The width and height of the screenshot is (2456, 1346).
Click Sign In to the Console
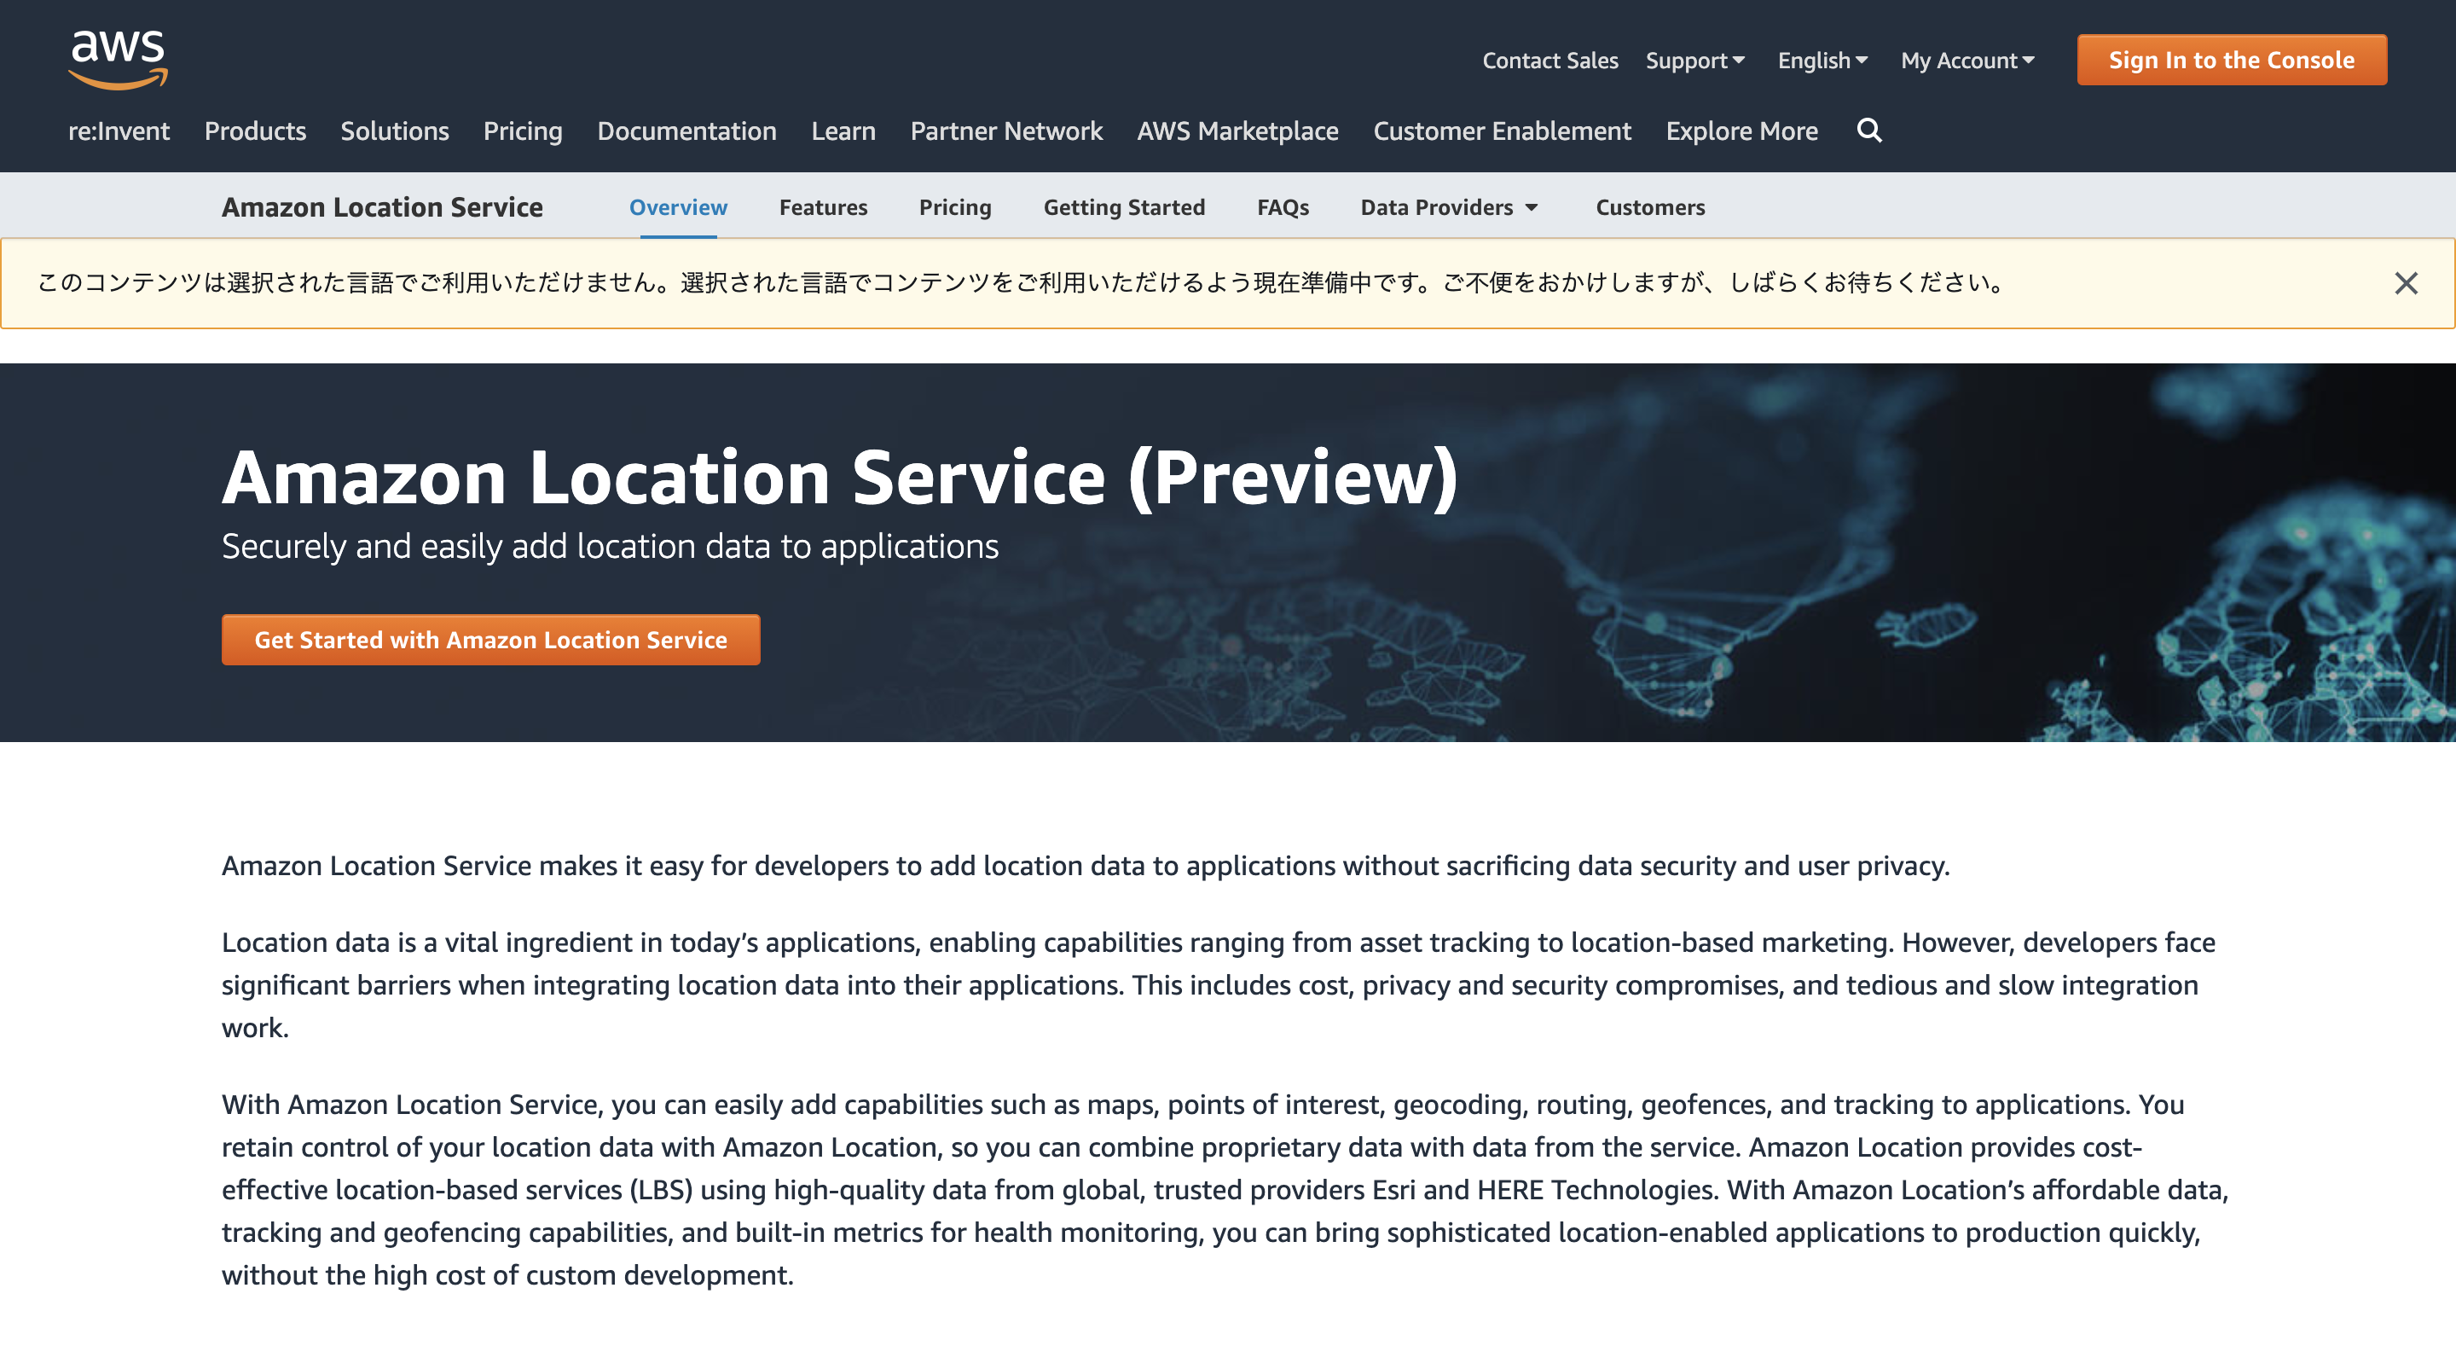(x=2231, y=59)
